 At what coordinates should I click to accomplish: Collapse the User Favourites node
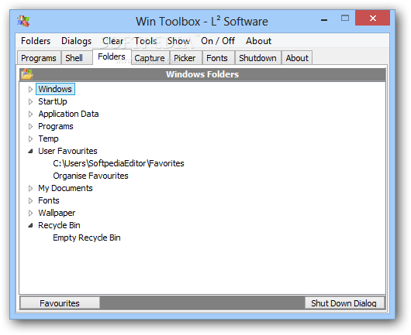click(x=30, y=151)
